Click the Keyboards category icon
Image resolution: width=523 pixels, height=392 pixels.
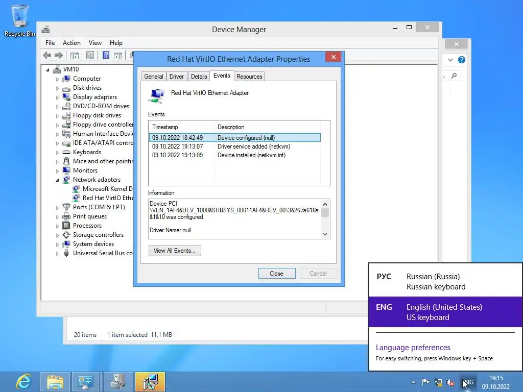click(x=67, y=152)
